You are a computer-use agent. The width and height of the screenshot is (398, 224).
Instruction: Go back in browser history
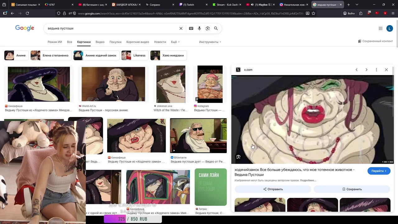[x=12, y=13]
